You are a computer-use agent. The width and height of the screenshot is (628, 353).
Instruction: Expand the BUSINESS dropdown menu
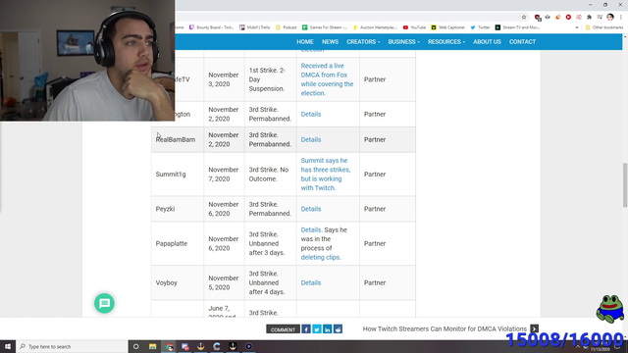403,41
